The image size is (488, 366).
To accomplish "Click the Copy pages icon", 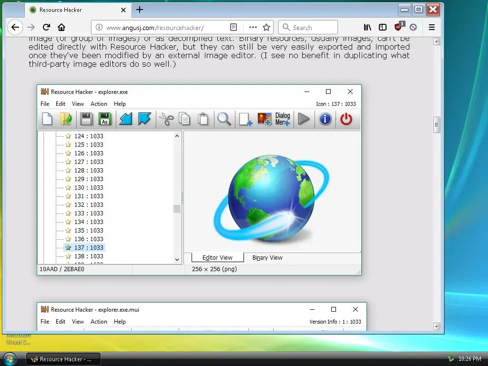I will tap(184, 119).
